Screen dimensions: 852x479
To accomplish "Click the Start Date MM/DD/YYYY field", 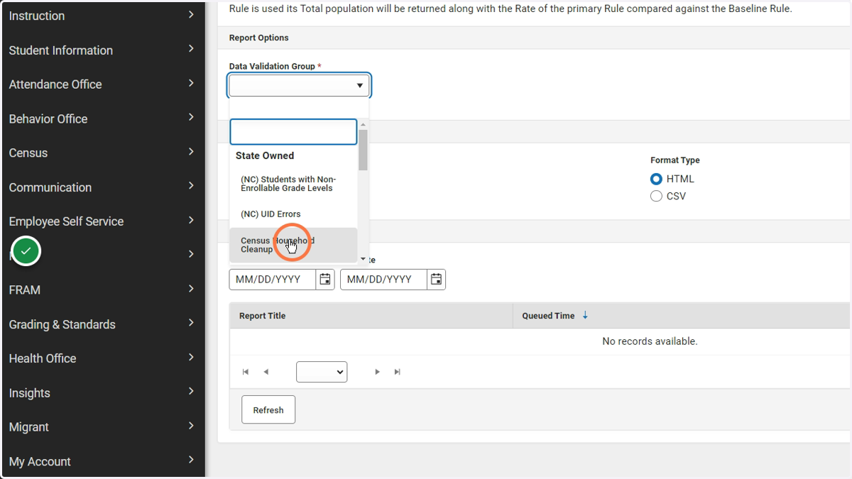I will pos(273,280).
